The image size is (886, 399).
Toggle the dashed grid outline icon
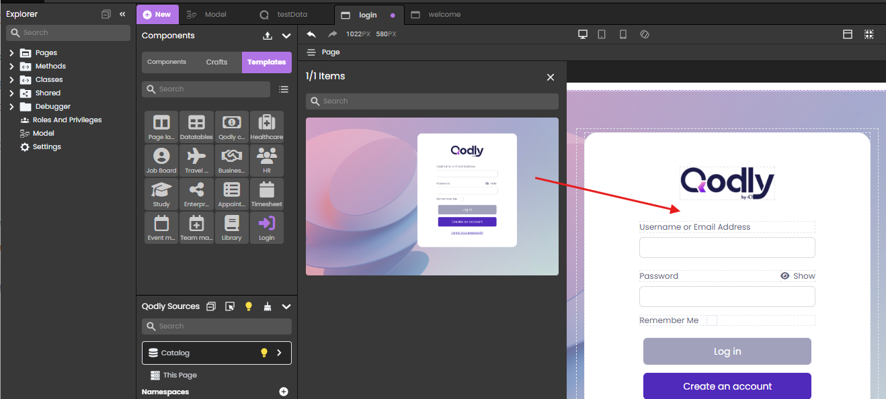click(869, 34)
